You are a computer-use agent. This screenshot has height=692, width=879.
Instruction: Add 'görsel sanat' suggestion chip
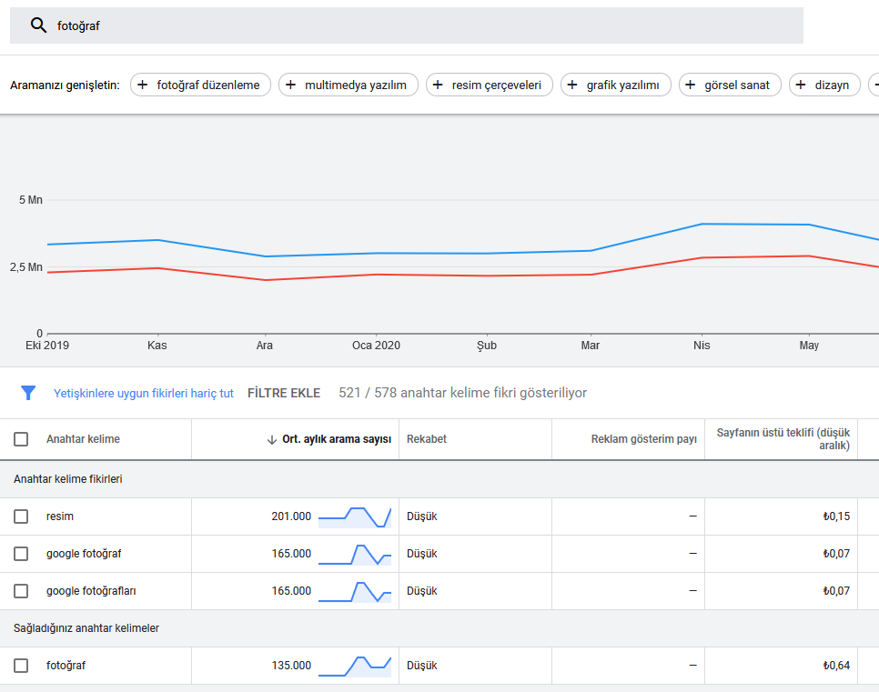click(x=730, y=85)
